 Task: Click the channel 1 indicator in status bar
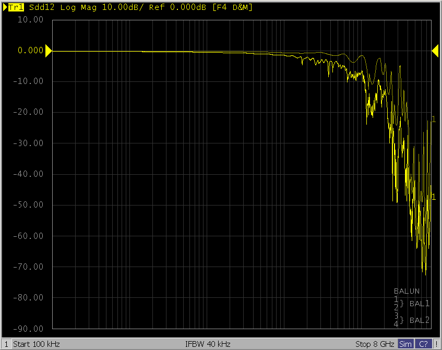5,344
